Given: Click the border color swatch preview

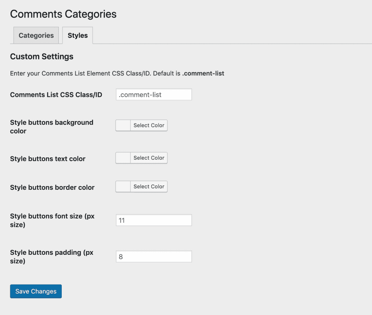Looking at the screenshot, I should point(123,187).
